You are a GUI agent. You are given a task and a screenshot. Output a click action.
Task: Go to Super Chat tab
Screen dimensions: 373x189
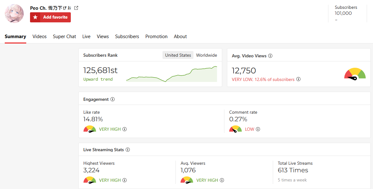[64, 37]
